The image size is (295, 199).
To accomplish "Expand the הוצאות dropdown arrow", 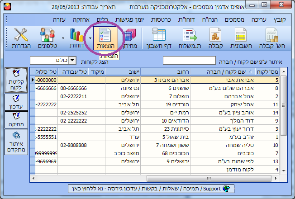I will 90,38.
